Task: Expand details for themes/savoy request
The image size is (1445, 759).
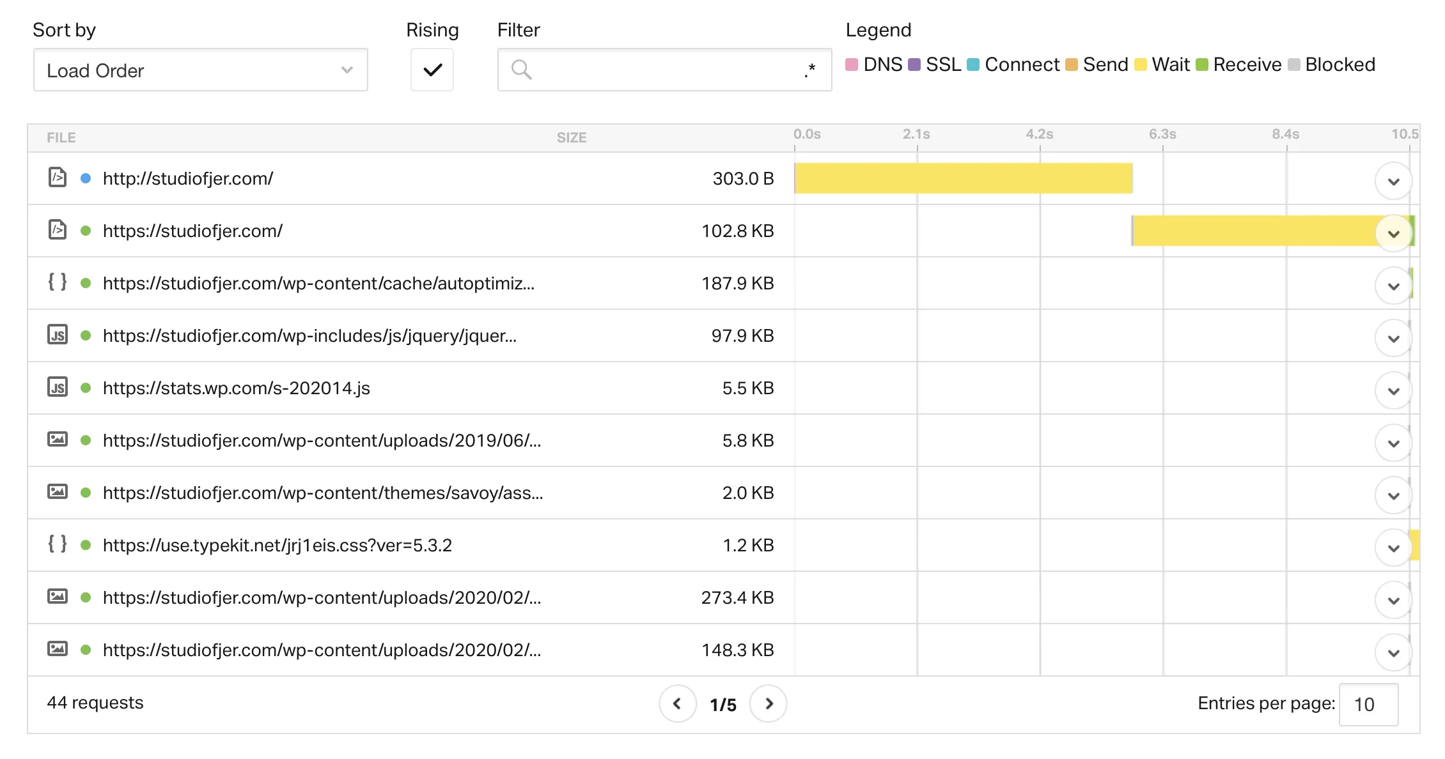Action: 1393,496
